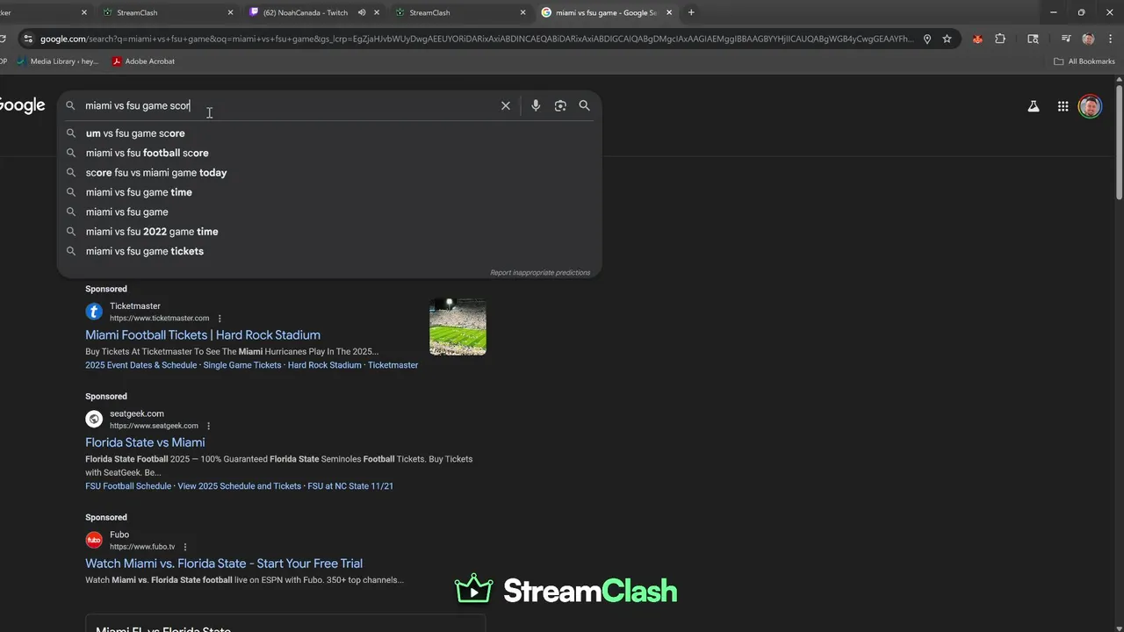The height and width of the screenshot is (632, 1124).
Task: Open the Extensions puzzle icon
Action: click(x=1000, y=39)
